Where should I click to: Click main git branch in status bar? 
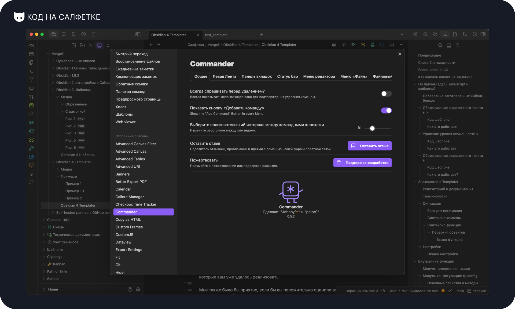(x=460, y=291)
